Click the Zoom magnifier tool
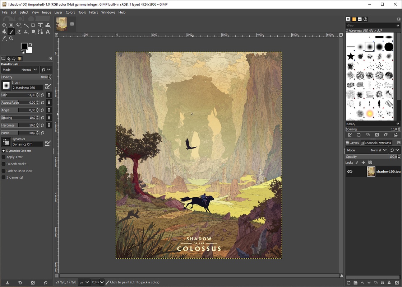The width and height of the screenshot is (402, 287). click(x=11, y=38)
